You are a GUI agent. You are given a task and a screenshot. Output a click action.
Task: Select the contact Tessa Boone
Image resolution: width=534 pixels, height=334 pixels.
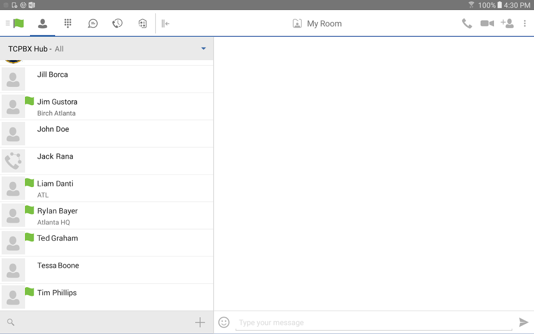[107, 270]
